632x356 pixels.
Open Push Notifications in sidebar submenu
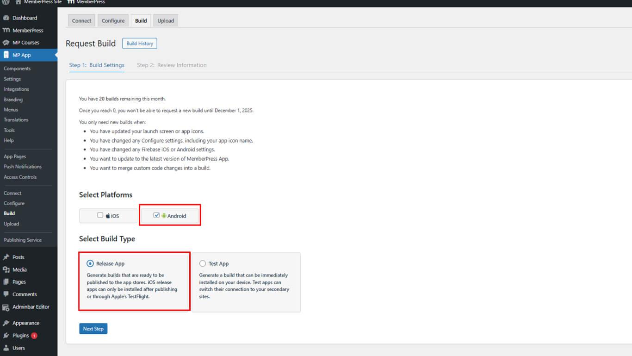(x=23, y=167)
